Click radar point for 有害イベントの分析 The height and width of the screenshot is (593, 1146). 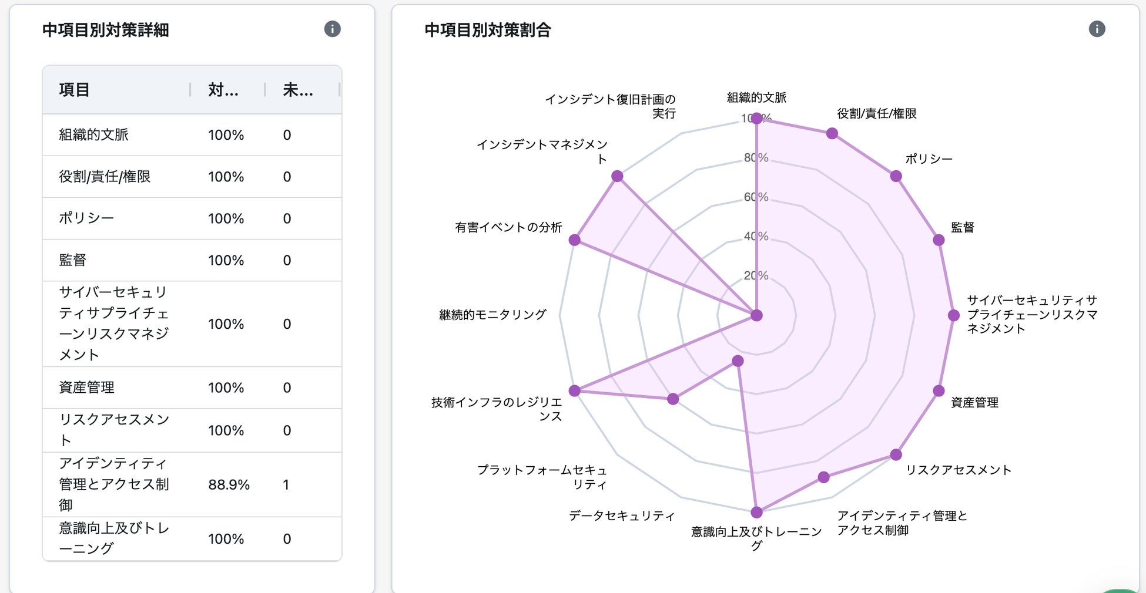click(575, 240)
